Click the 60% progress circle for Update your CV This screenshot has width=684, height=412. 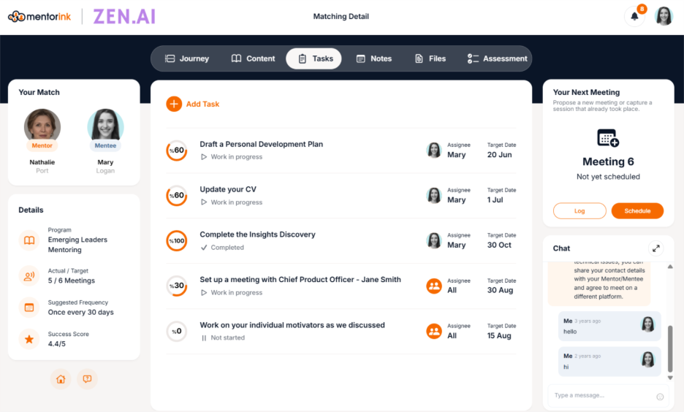tap(177, 196)
